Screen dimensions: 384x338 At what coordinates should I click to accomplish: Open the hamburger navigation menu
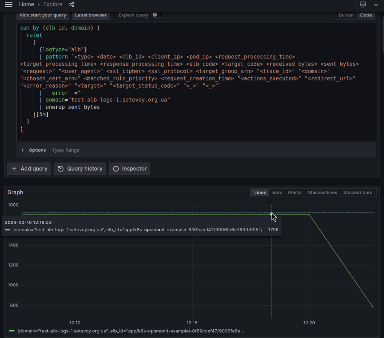point(9,4)
